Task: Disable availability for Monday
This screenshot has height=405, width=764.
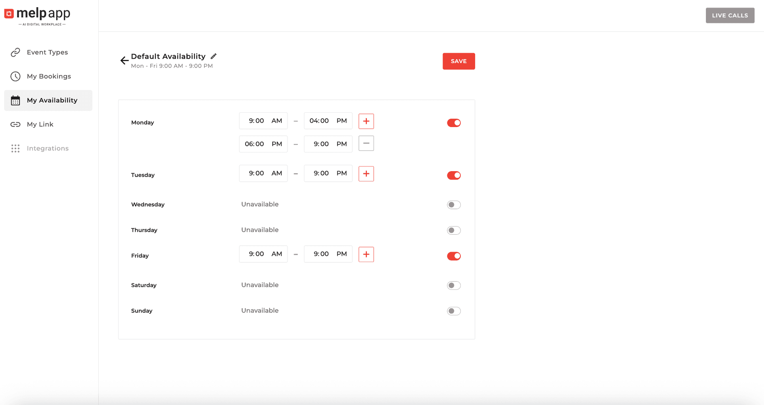Action: (454, 123)
